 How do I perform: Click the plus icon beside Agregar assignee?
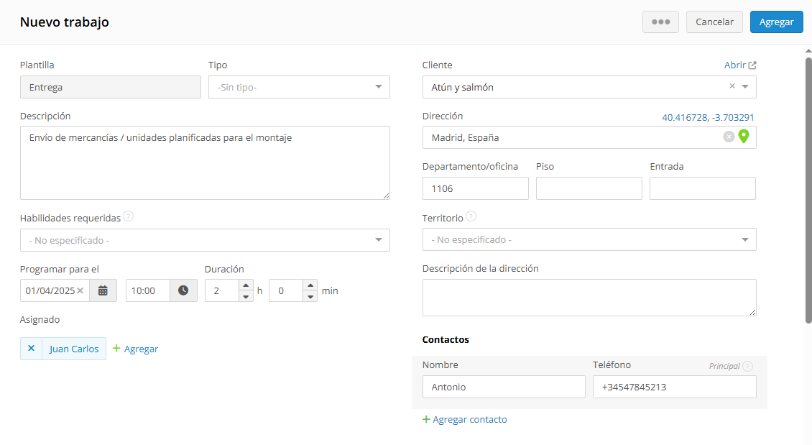coord(116,348)
